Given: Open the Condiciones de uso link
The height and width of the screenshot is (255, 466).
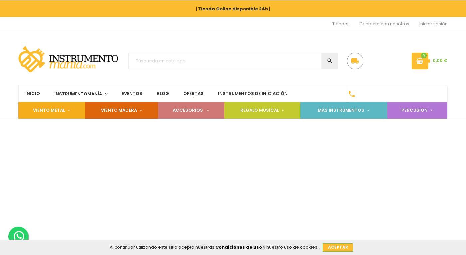Looking at the screenshot, I should [238, 247].
